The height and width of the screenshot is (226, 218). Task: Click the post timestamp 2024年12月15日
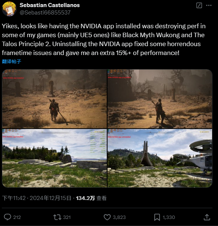(x=51, y=198)
